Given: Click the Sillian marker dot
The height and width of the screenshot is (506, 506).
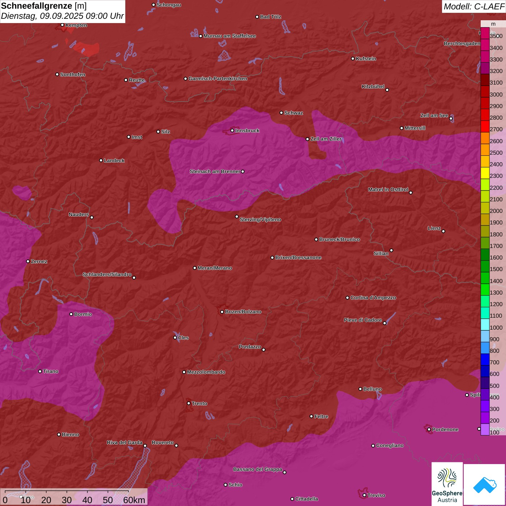Looking at the screenshot, I should pos(391,250).
